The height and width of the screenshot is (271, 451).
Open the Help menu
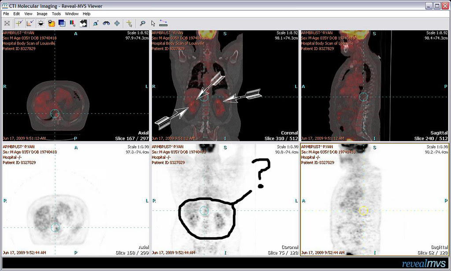87,14
